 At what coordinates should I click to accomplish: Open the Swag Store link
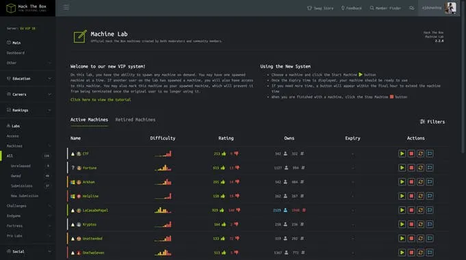[320, 8]
